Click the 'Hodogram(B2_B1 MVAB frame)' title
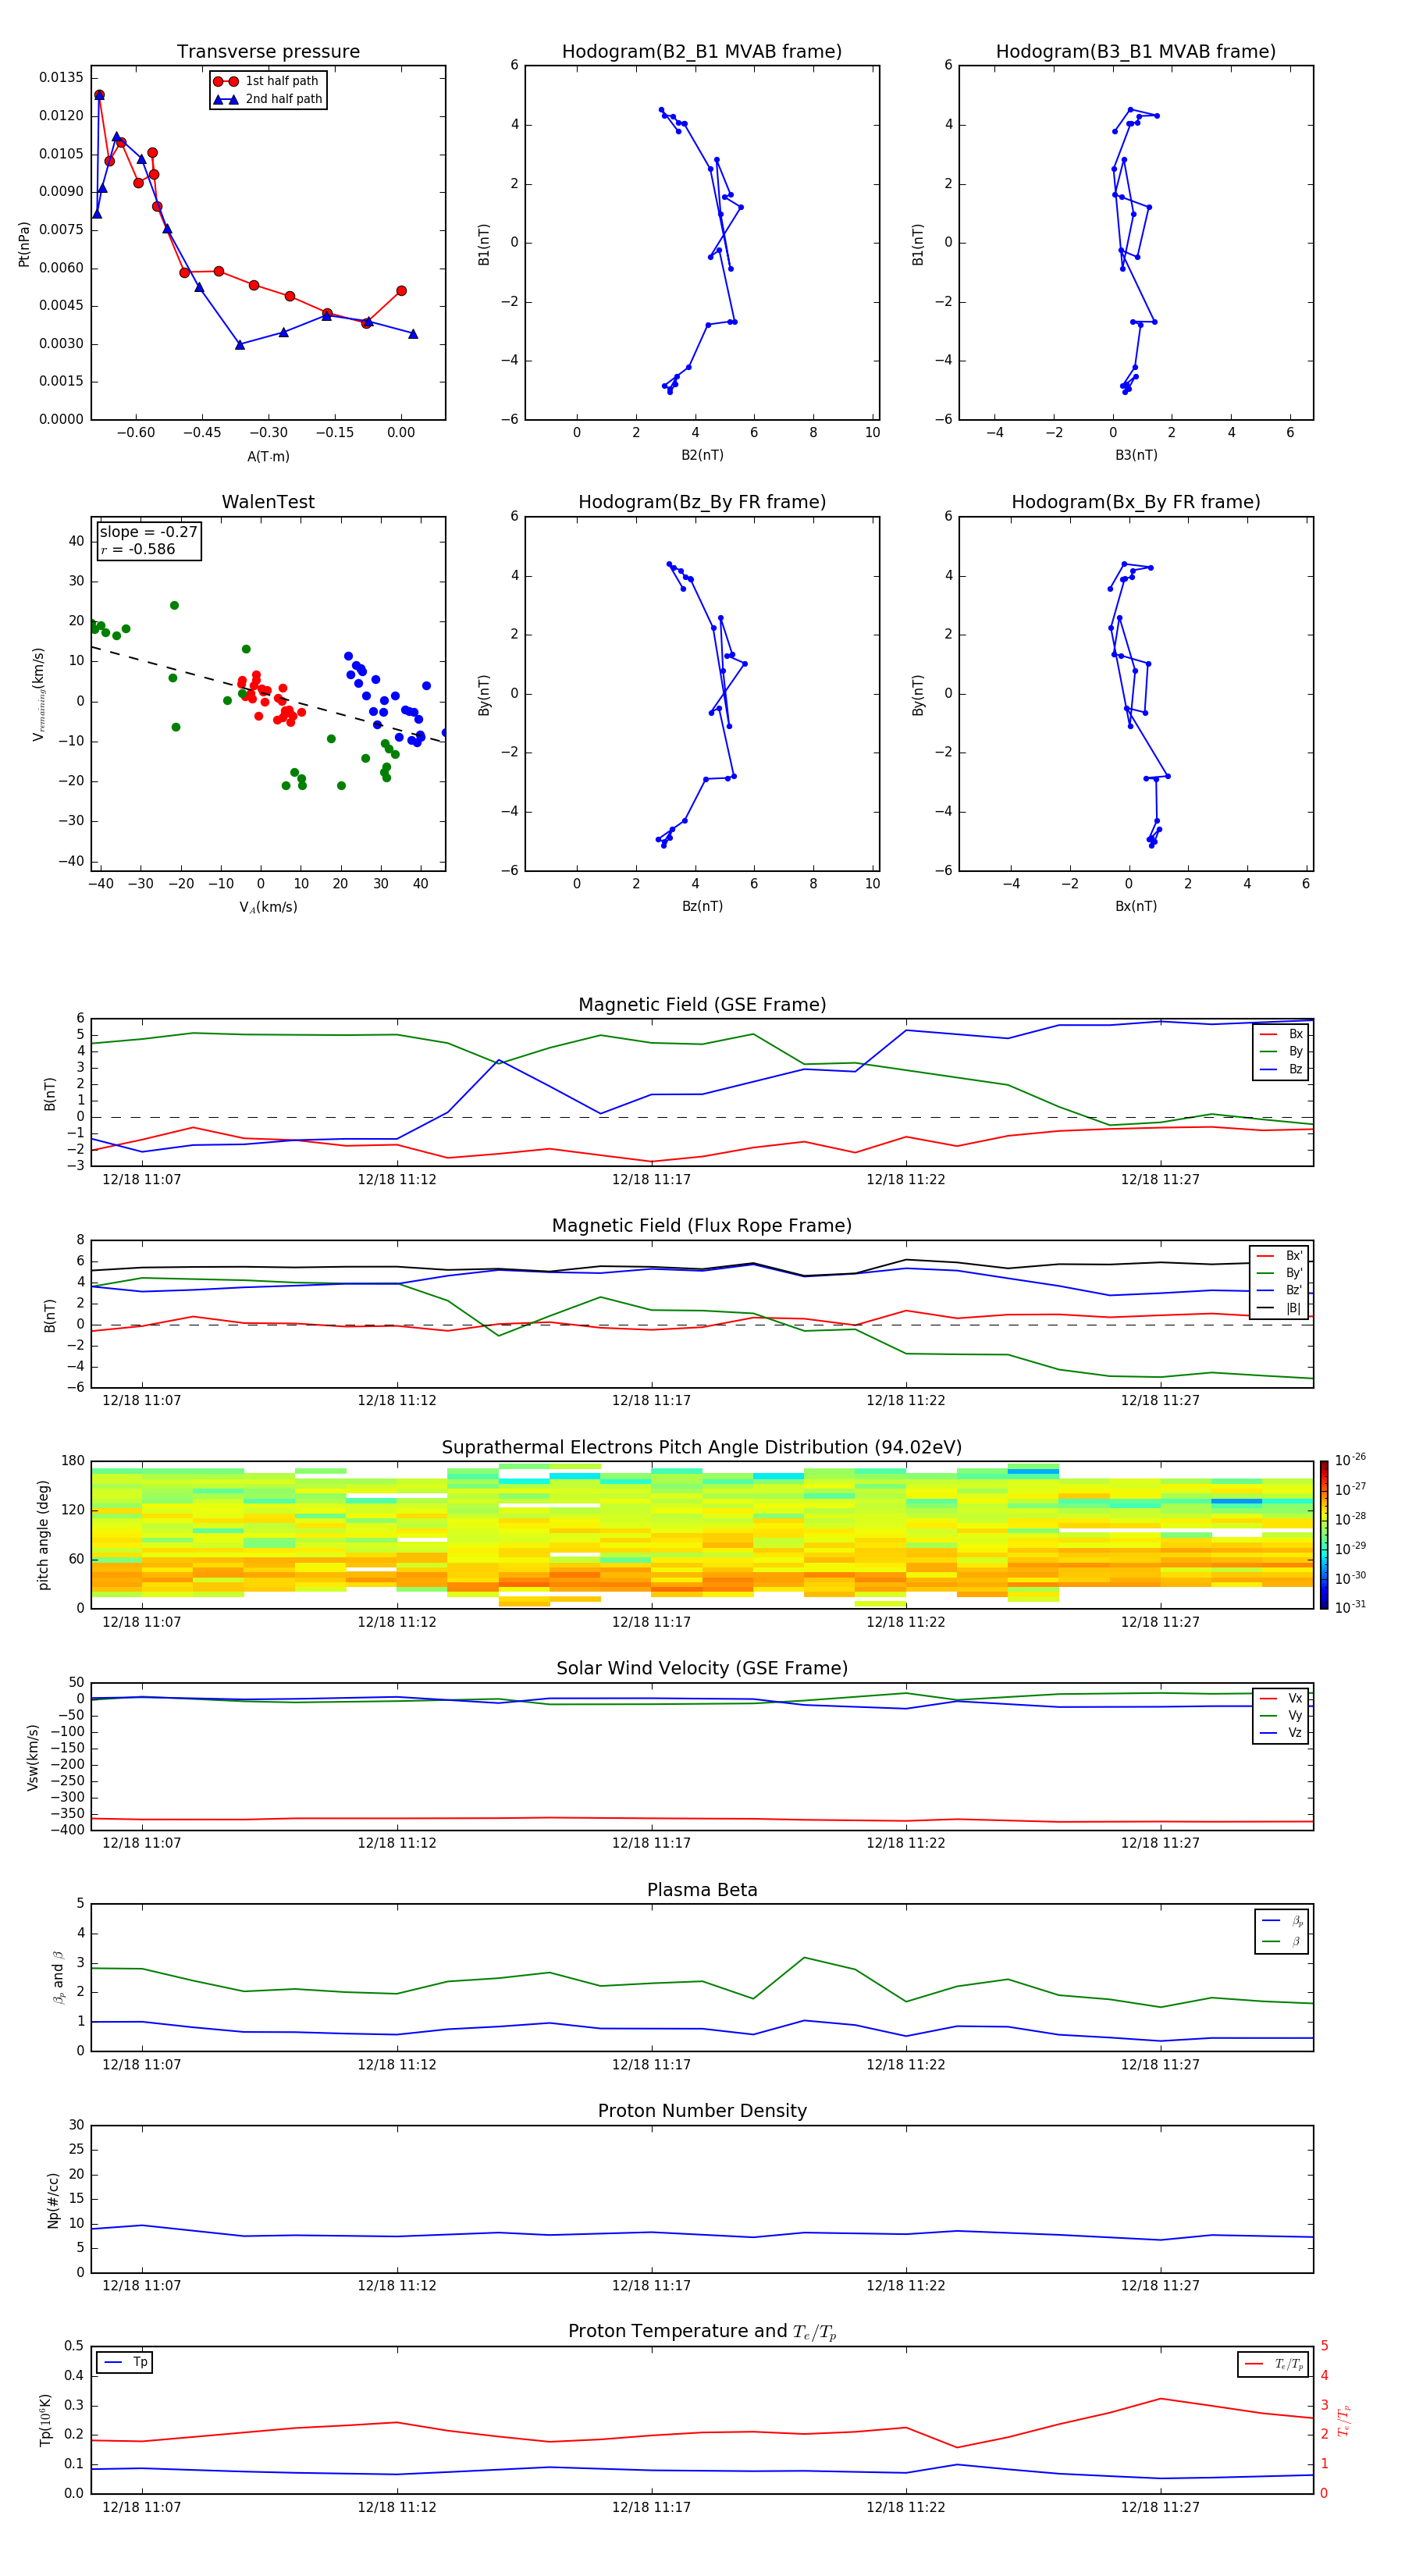The width and height of the screenshot is (1405, 2576). (x=702, y=52)
